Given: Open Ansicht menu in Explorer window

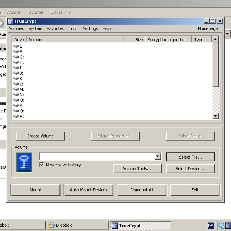Looking at the screenshot, I should point(14,12).
